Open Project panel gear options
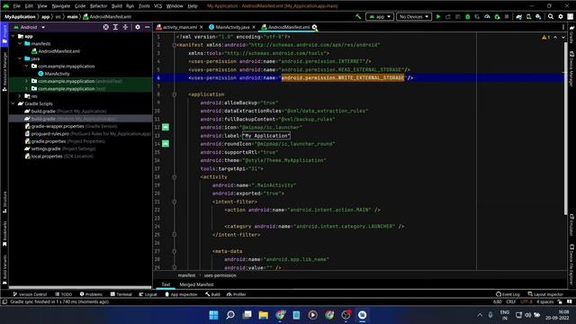This screenshot has width=576, height=324. pyautogui.click(x=138, y=27)
